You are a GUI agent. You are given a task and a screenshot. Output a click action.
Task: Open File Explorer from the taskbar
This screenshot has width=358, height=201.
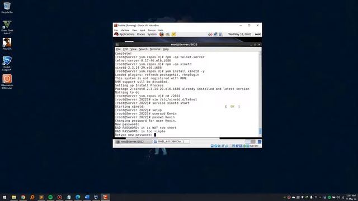[14, 197]
